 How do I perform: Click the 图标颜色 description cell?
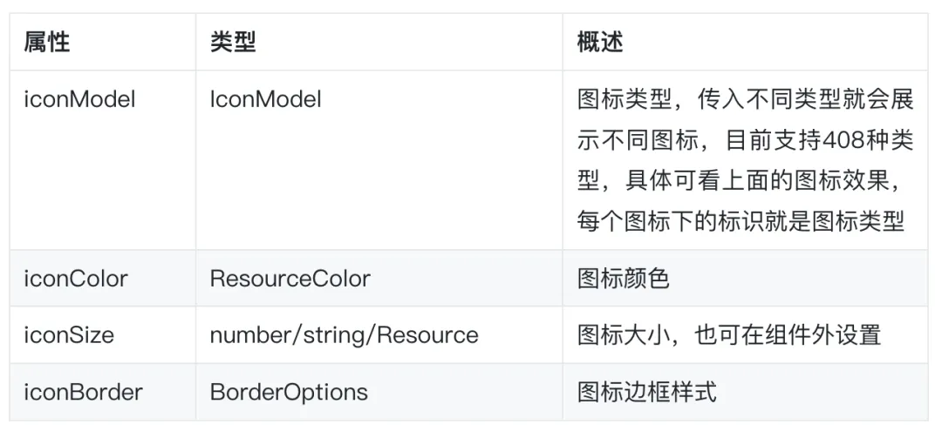click(x=623, y=279)
